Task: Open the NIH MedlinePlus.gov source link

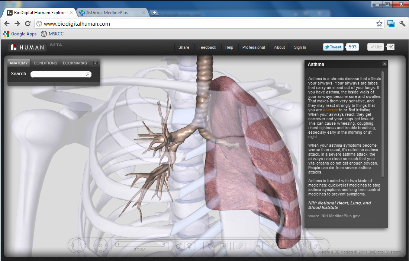Action: click(x=340, y=216)
